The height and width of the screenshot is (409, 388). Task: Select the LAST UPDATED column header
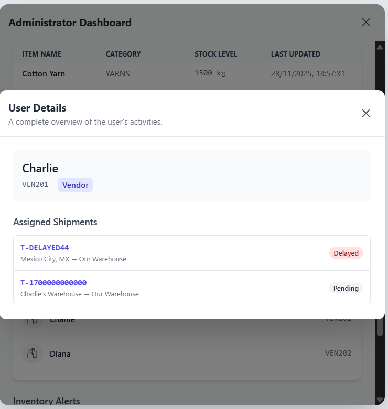point(295,54)
